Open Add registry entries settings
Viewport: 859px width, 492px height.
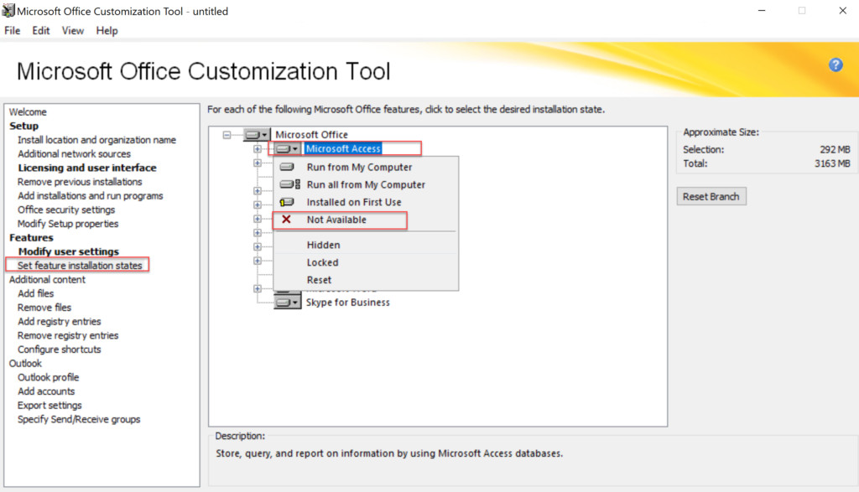click(x=59, y=321)
